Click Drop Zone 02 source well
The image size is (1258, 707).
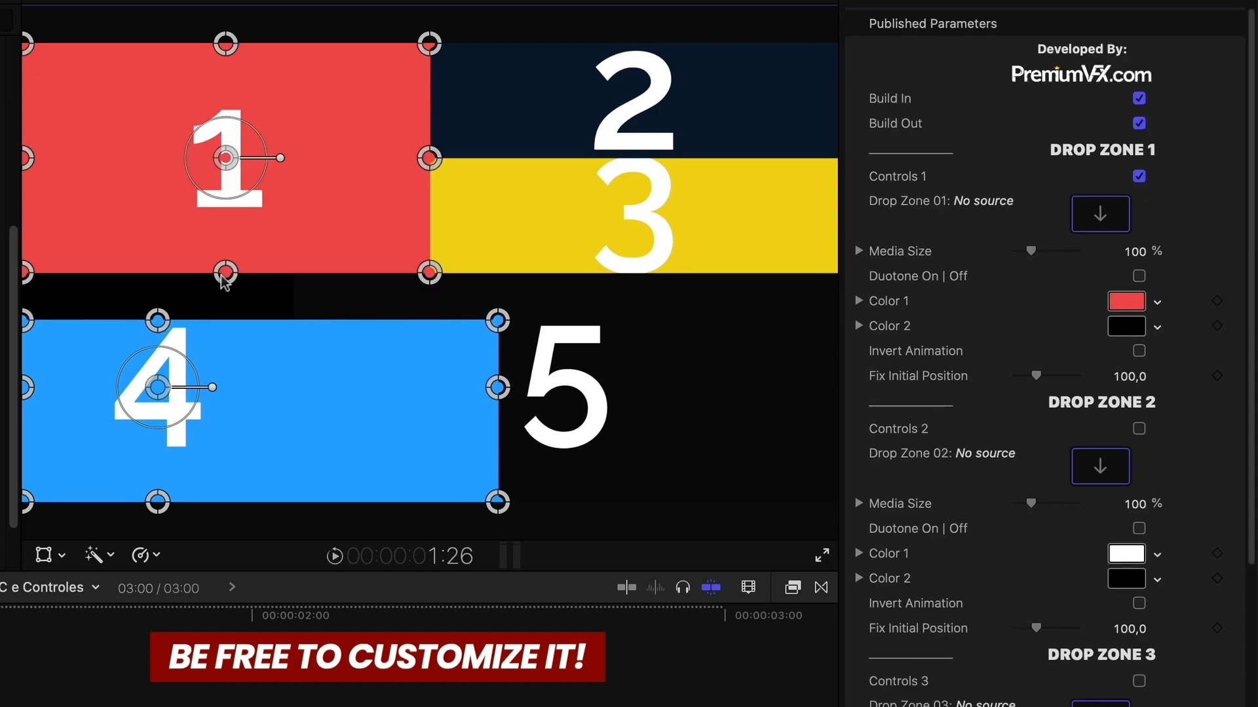[1101, 466]
